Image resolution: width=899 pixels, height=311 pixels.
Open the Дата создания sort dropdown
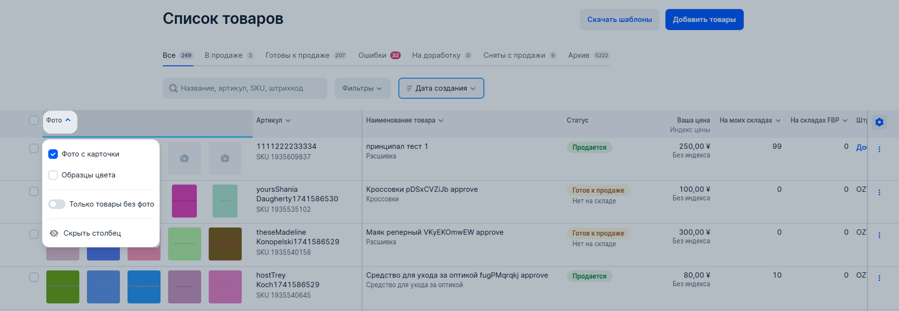(441, 88)
